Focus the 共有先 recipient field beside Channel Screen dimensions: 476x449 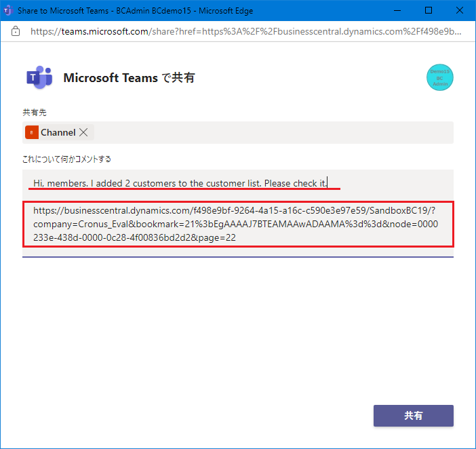[271, 133]
